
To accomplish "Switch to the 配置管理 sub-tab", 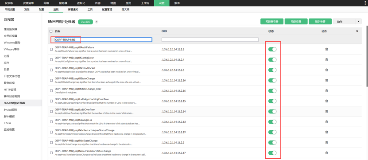I will click(107, 10).
